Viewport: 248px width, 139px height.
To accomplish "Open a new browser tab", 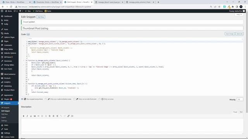I will pos(158,2).
